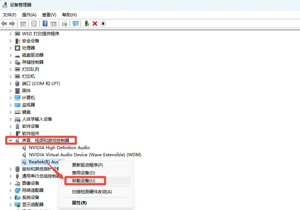Open the 帮助(H) menu

pyautogui.click(x=69, y=15)
